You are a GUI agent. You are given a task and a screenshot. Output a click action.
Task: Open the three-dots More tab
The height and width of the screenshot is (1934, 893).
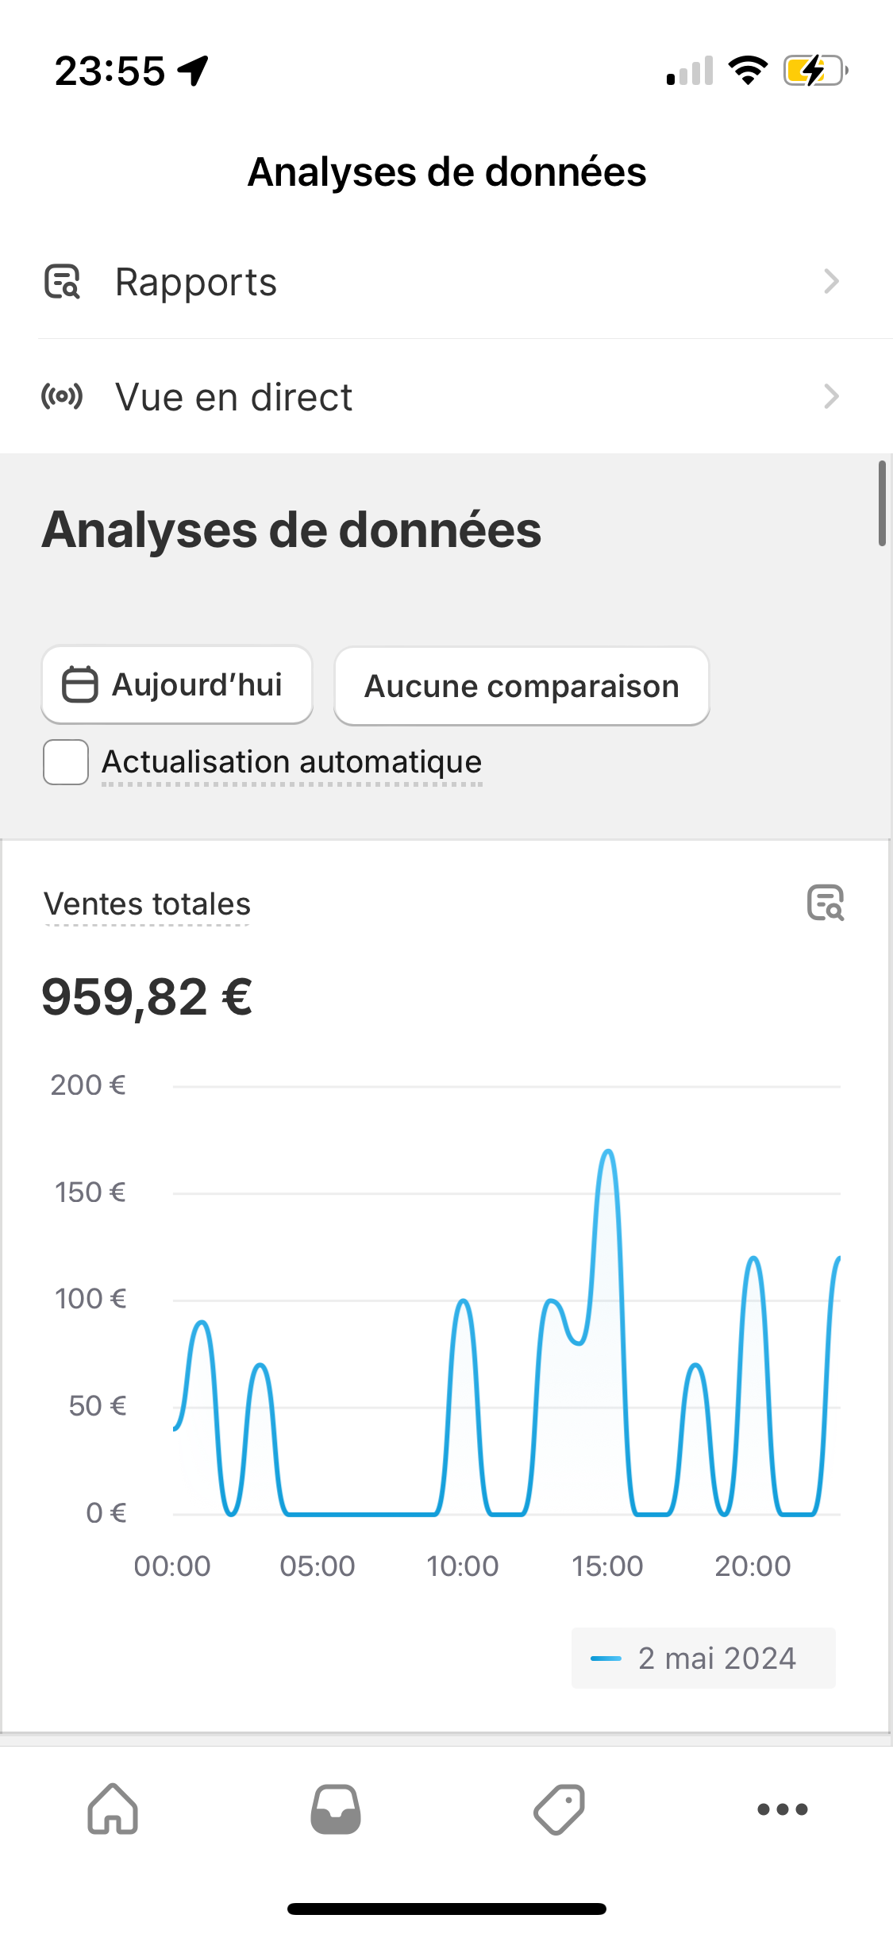[x=783, y=1809]
